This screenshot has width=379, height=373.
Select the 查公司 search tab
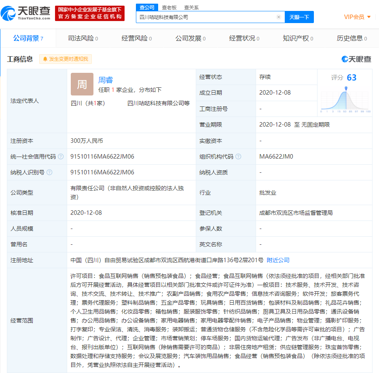[x=147, y=7]
